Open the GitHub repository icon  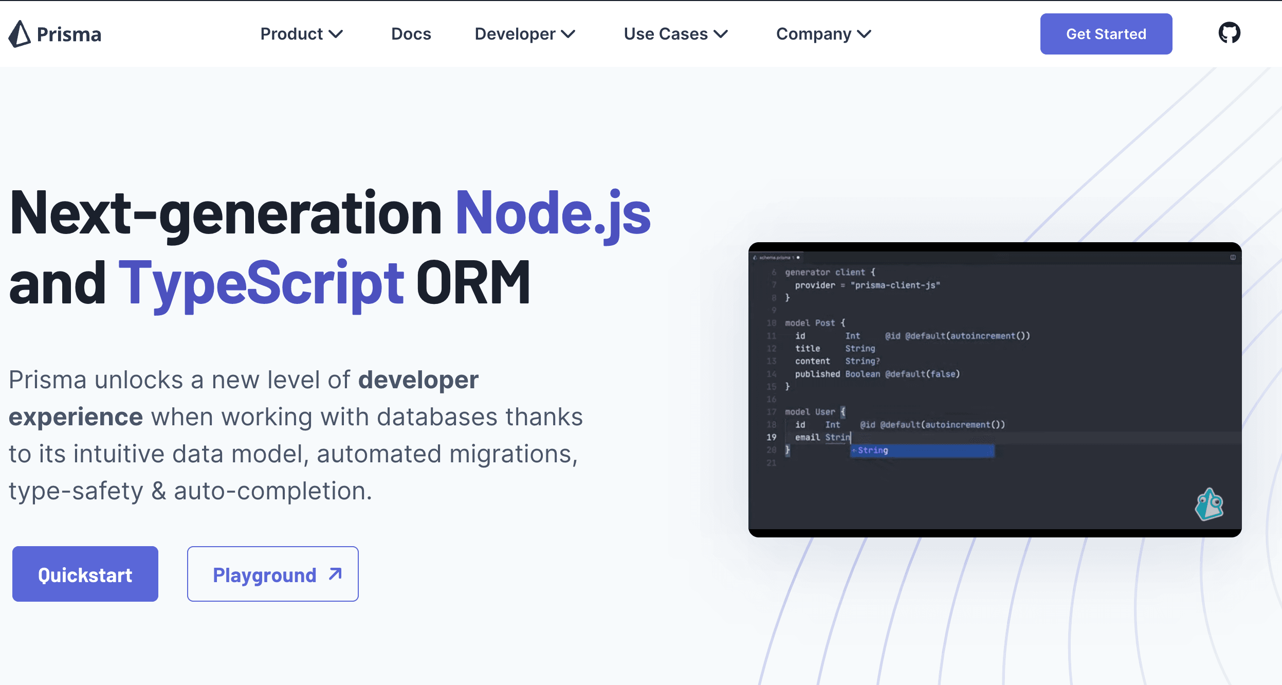click(x=1229, y=33)
